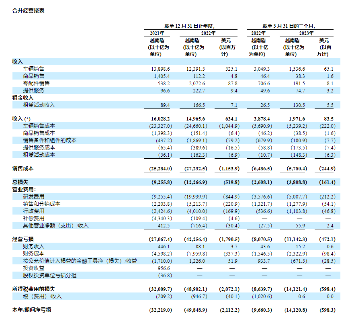Select the 截至12月31日止年度 column header
The width and height of the screenshot is (346, 317).
192,26
